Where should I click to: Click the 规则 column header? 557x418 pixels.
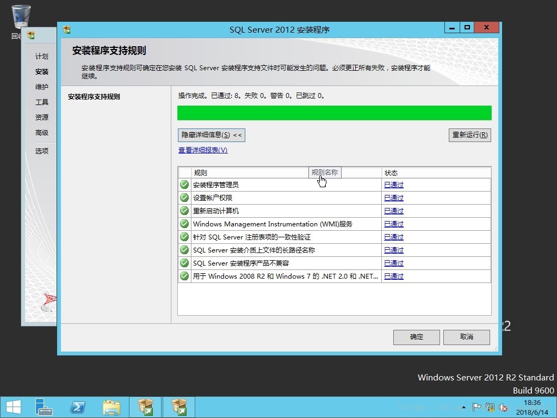(x=286, y=173)
